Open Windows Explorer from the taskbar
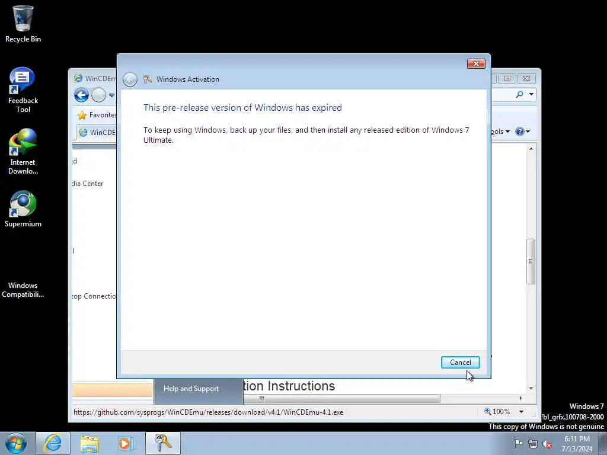Screen dimensions: 607x455 90,443
